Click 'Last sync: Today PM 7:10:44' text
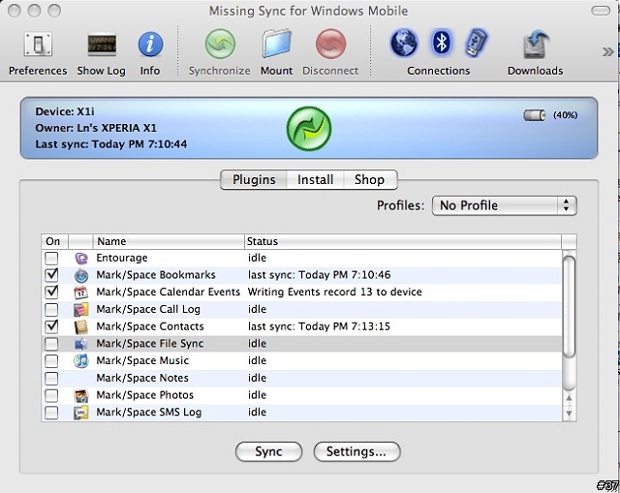This screenshot has height=493, width=620. (x=111, y=144)
